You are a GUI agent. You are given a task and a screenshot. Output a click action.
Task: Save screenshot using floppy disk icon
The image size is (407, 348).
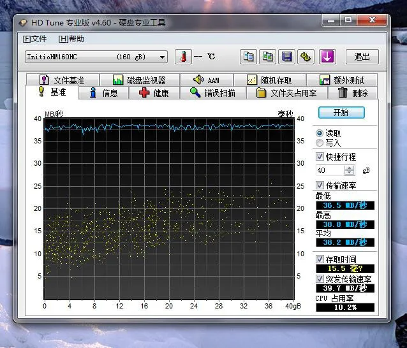[287, 57]
